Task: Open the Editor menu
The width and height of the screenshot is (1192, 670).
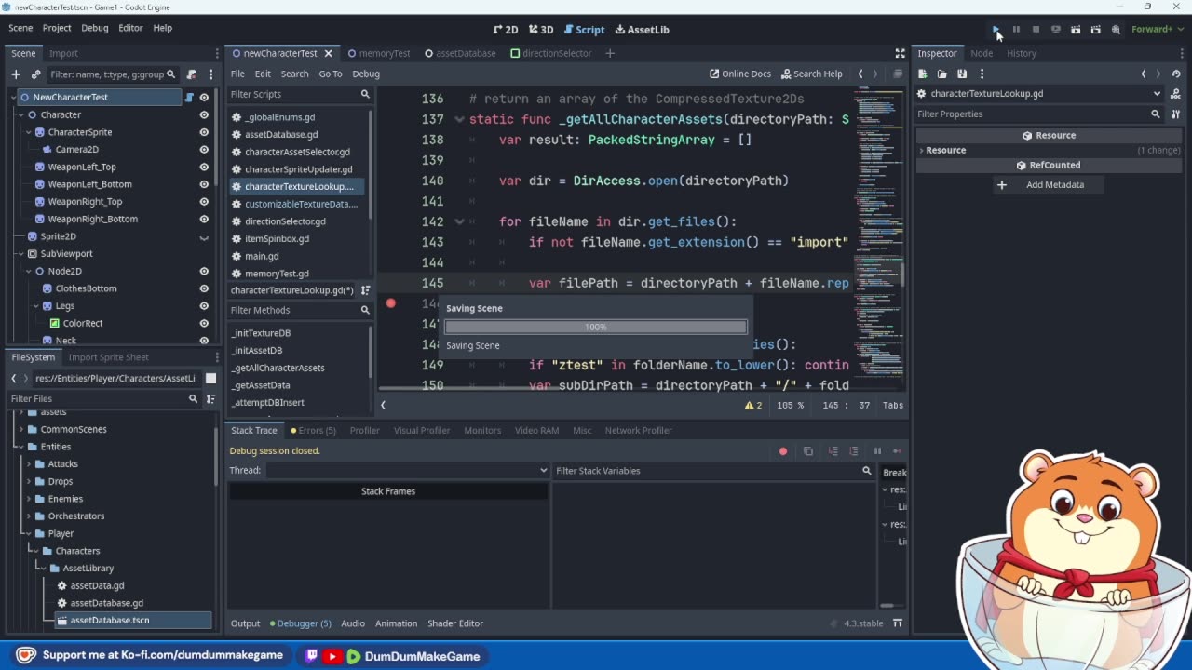Action: pyautogui.click(x=130, y=28)
